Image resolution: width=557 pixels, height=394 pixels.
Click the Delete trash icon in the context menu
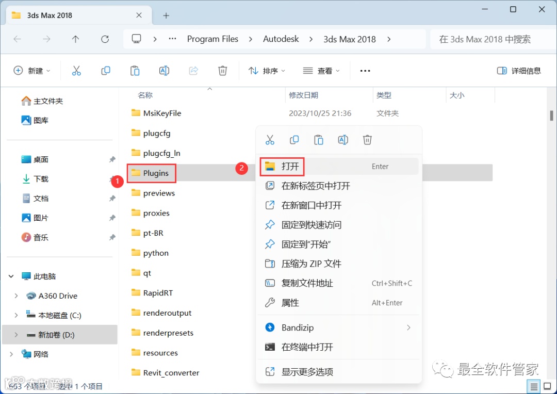tap(367, 140)
